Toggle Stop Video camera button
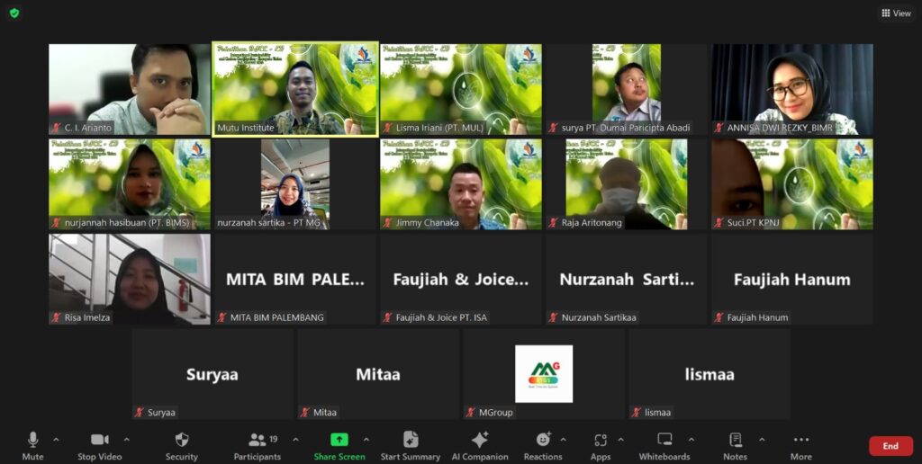 [100, 440]
